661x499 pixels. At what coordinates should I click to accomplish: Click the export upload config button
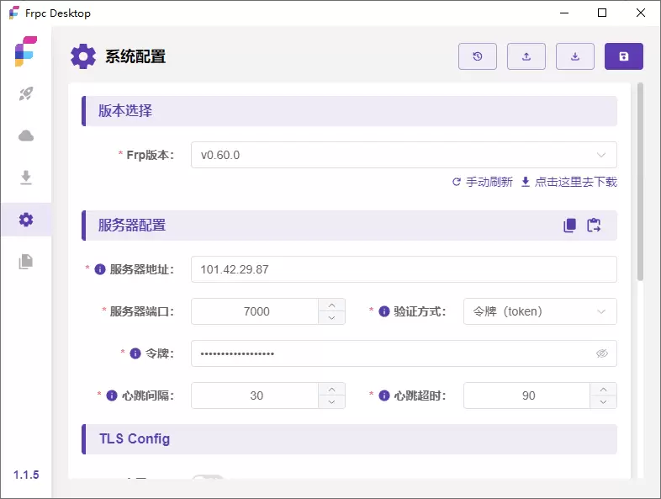tap(526, 56)
